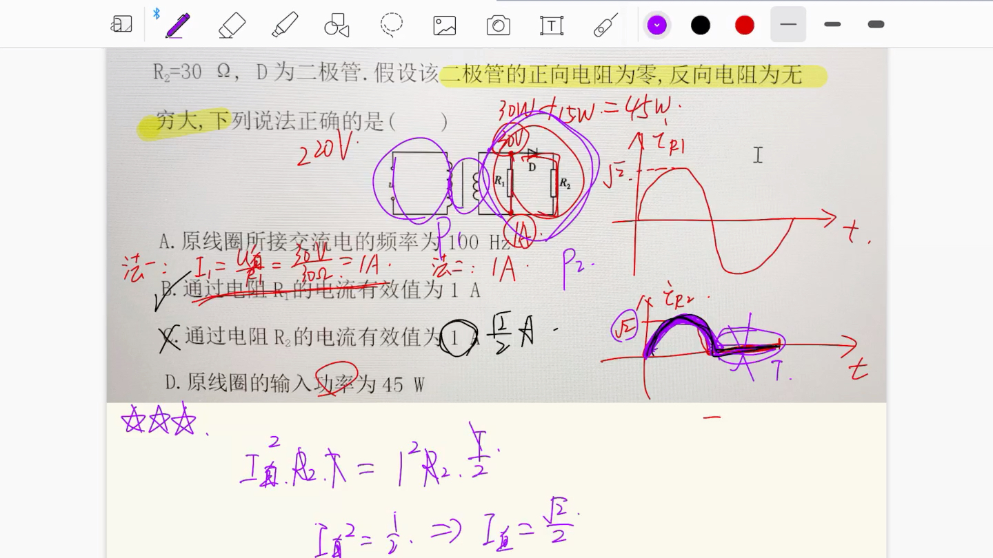Screen dimensions: 993x558
Task: Open the page overview panel icon
Action: [121, 23]
